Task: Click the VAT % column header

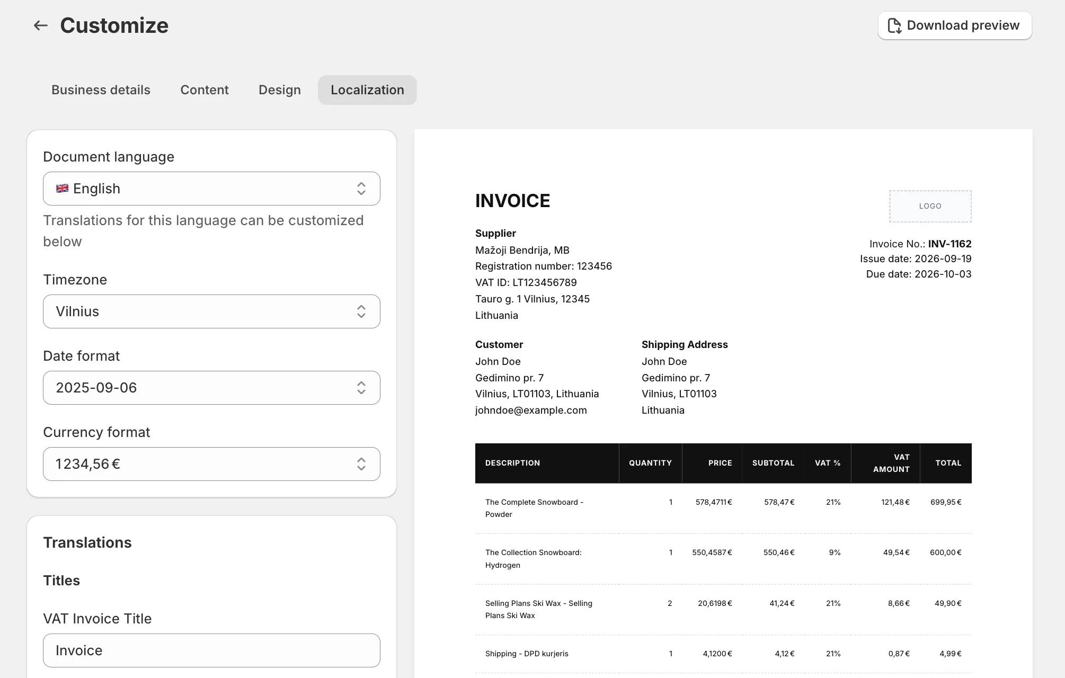Action: (x=828, y=463)
